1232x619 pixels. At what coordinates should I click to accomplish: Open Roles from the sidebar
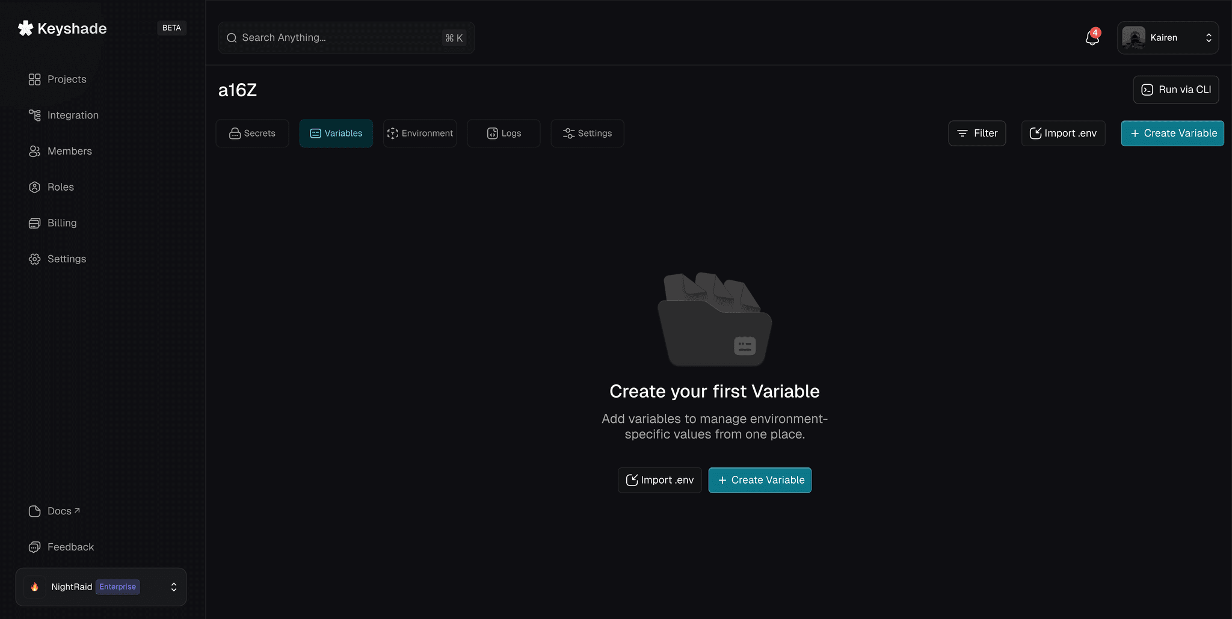pyautogui.click(x=51, y=187)
